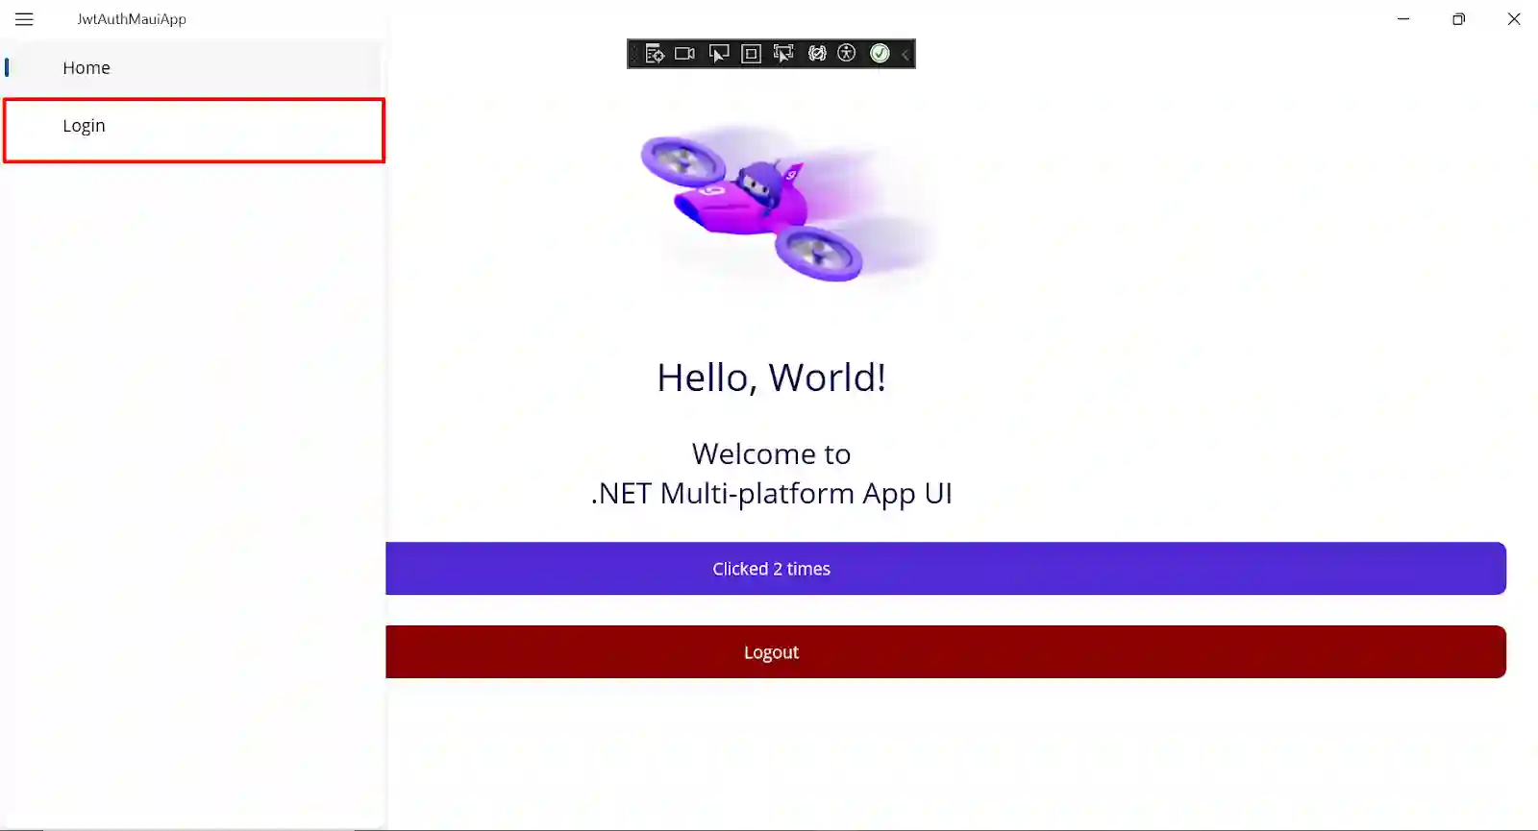This screenshot has width=1538, height=831.
Task: Click the Hot Reload braces icon
Action: [817, 54]
